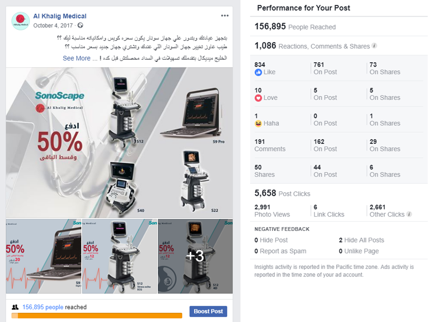Click the October 4, 2017 post date
The width and height of the screenshot is (430, 322).
click(x=53, y=25)
